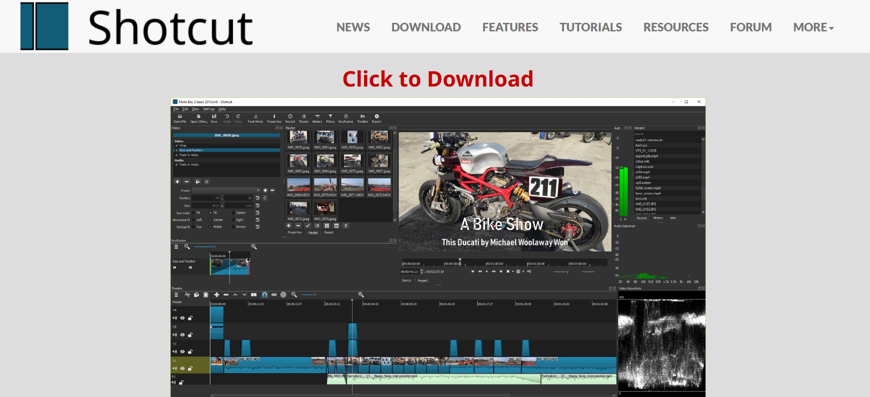Add a filter with the plus icon
870x397 pixels.
[178, 182]
